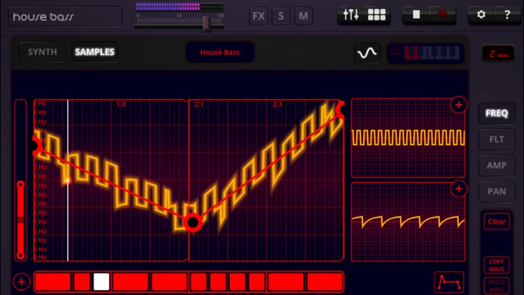Add a waveform with the upper plus icon

pyautogui.click(x=458, y=105)
